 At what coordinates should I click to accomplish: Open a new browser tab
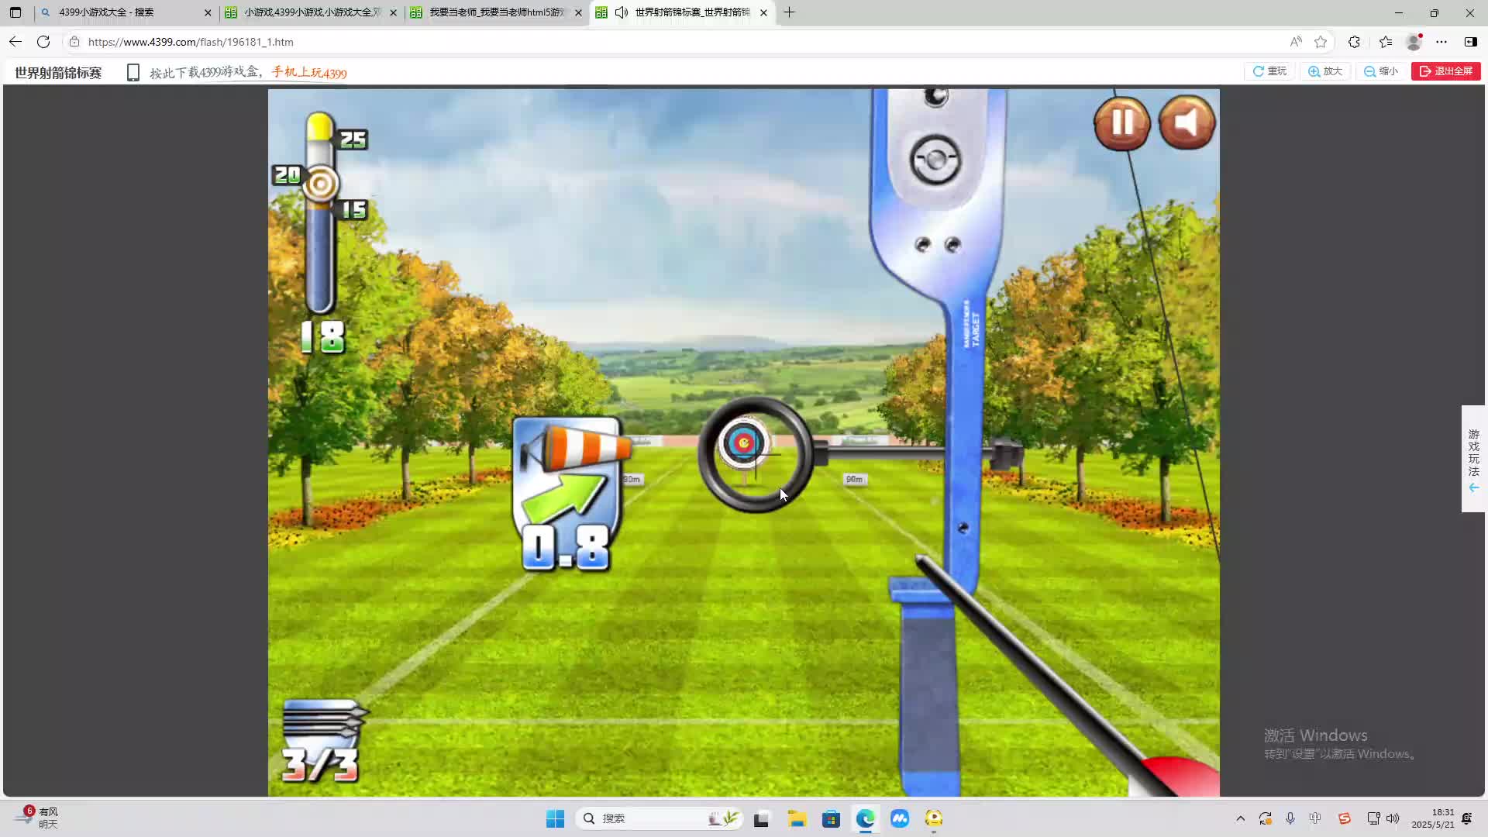point(789,12)
